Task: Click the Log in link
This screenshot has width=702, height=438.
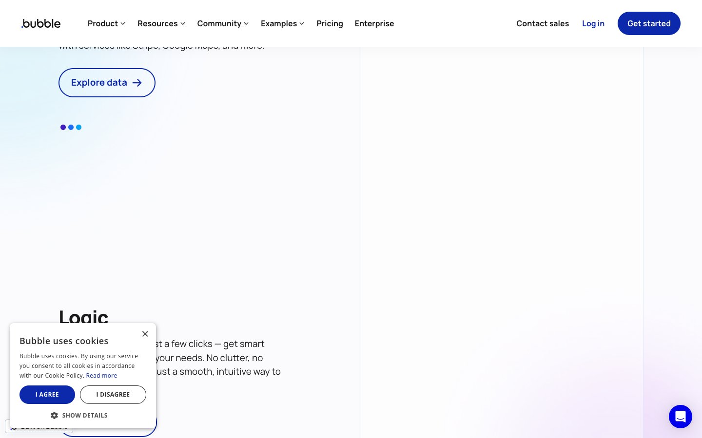Action: pos(593,23)
